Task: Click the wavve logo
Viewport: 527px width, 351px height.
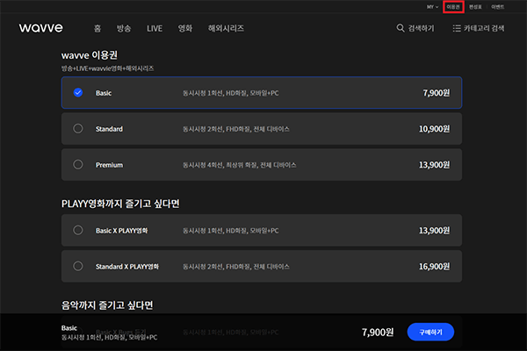Action: coord(40,28)
